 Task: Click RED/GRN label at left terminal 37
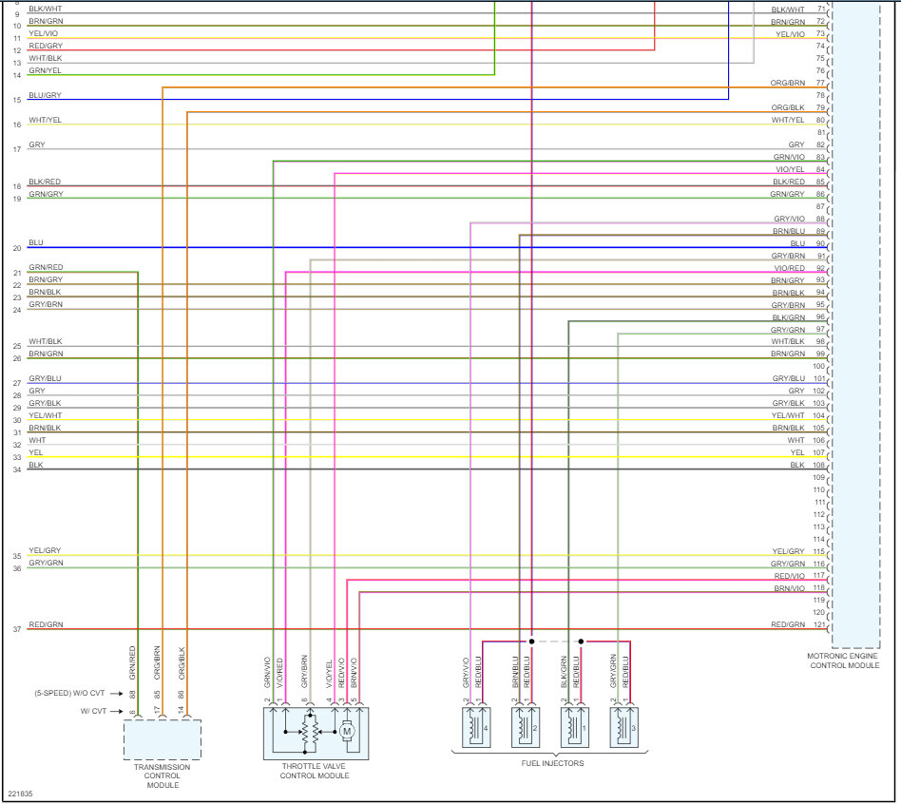pyautogui.click(x=46, y=624)
